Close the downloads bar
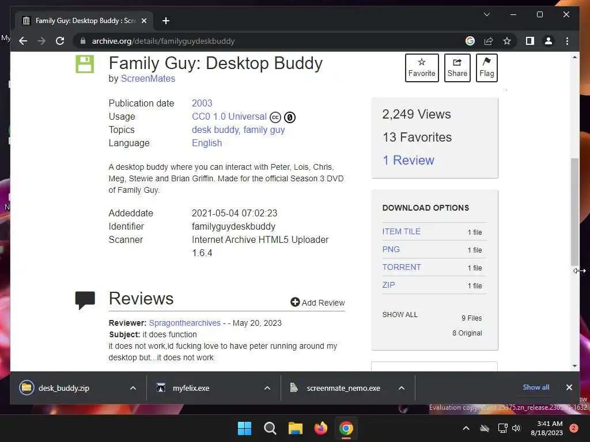This screenshot has height=442, width=590. (569, 387)
